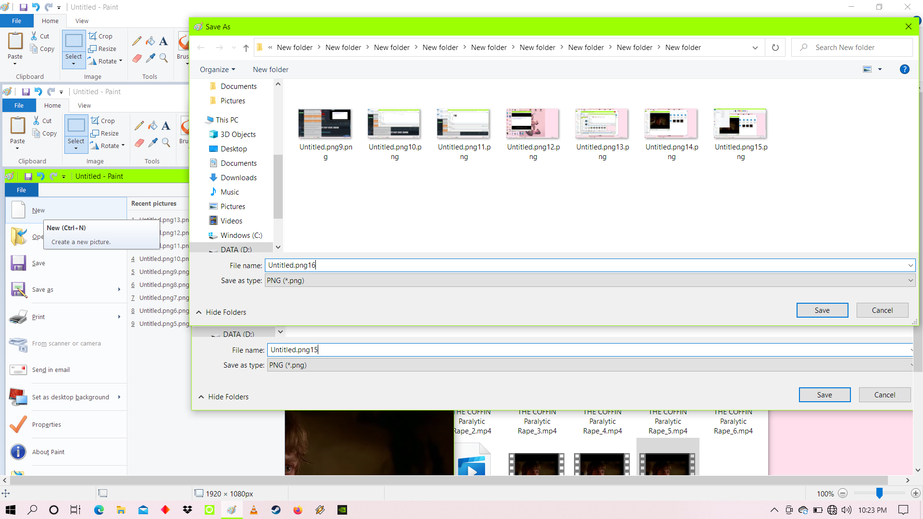
Task: Click Save button in top dialog
Action: (822, 310)
